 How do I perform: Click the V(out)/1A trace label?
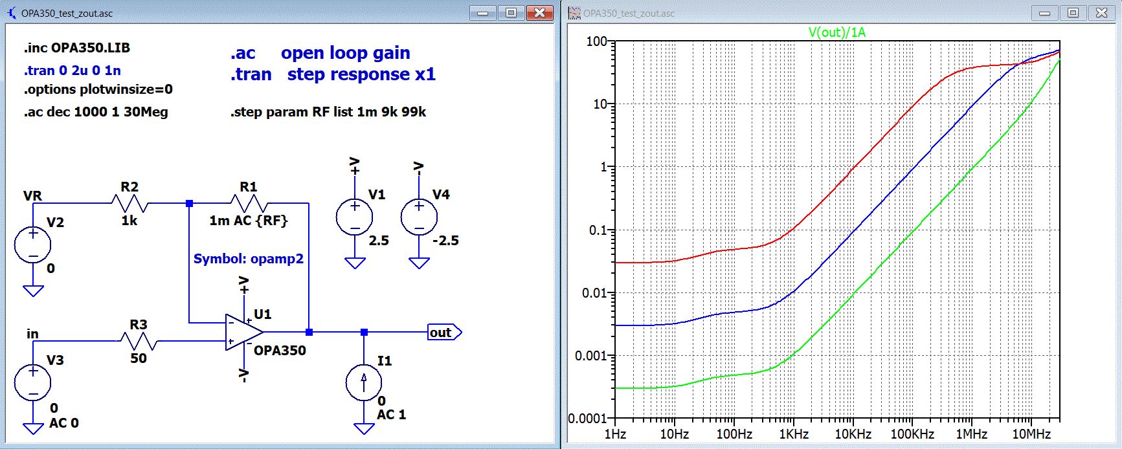(x=836, y=32)
